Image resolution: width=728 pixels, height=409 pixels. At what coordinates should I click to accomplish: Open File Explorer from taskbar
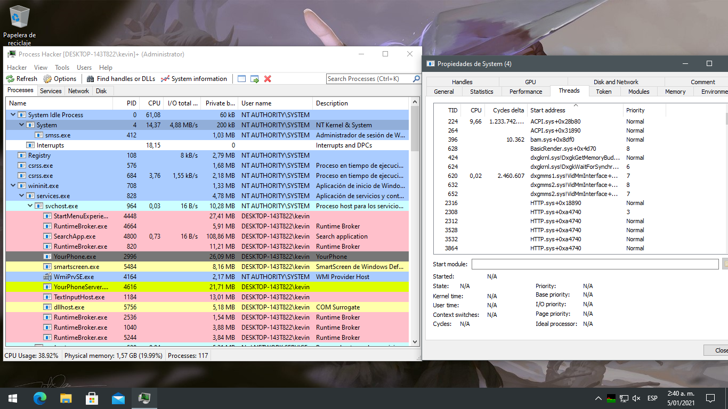(66, 398)
